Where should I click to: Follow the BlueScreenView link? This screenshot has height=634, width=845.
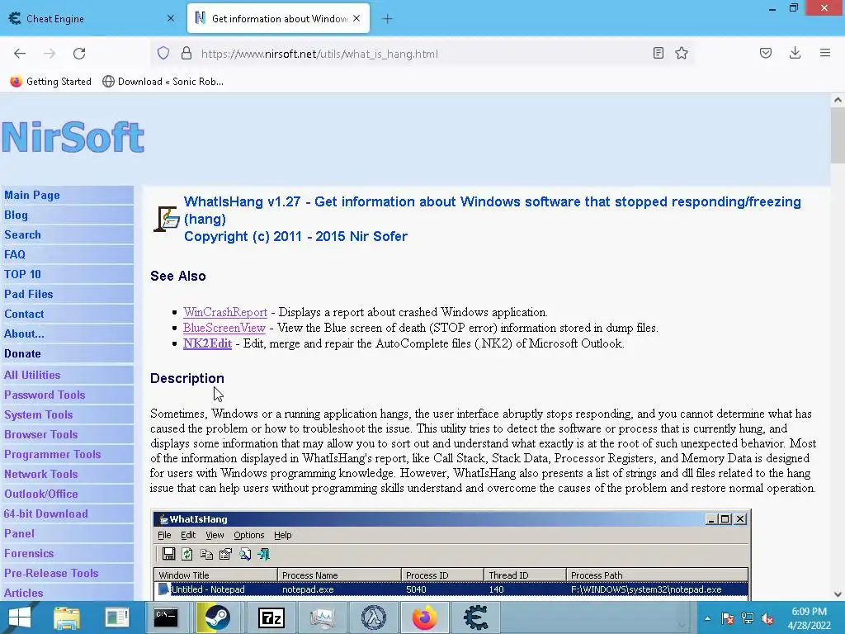point(224,328)
